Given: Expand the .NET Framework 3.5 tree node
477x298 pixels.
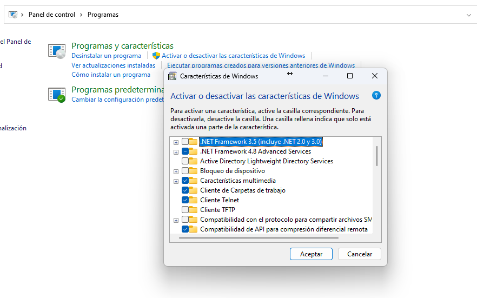Looking at the screenshot, I should pyautogui.click(x=176, y=142).
